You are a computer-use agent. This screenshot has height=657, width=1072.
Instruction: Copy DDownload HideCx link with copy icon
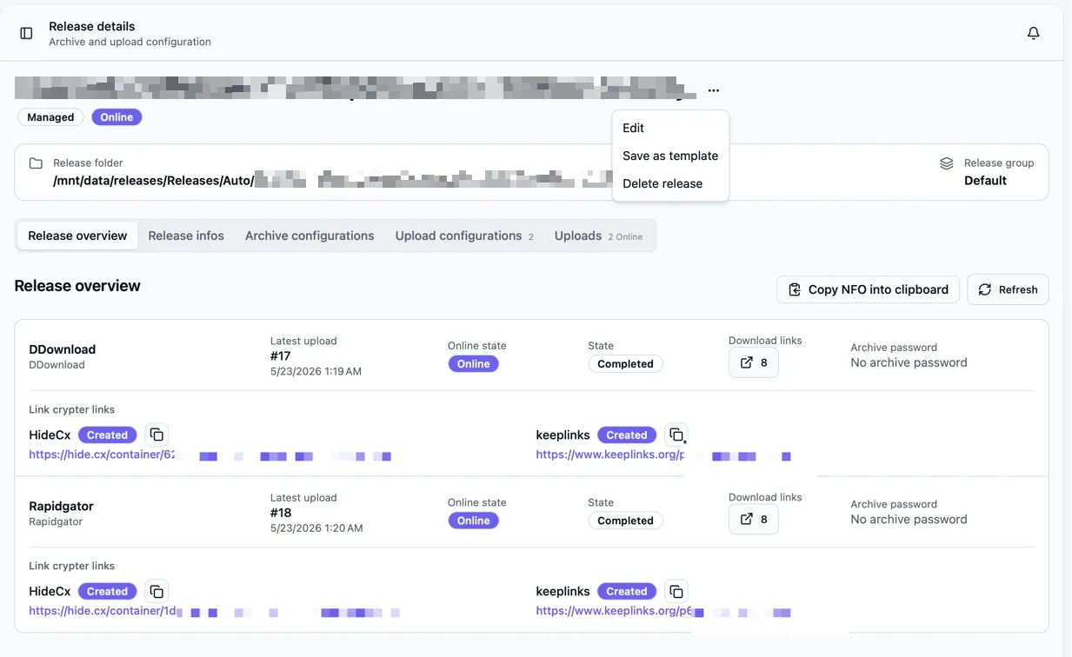click(156, 435)
